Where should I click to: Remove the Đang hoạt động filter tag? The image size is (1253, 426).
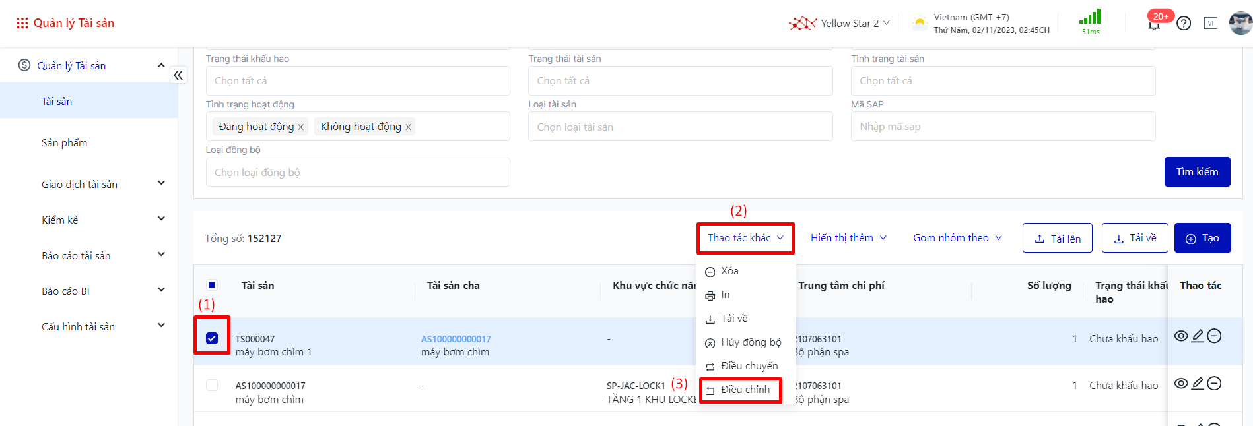click(x=300, y=127)
